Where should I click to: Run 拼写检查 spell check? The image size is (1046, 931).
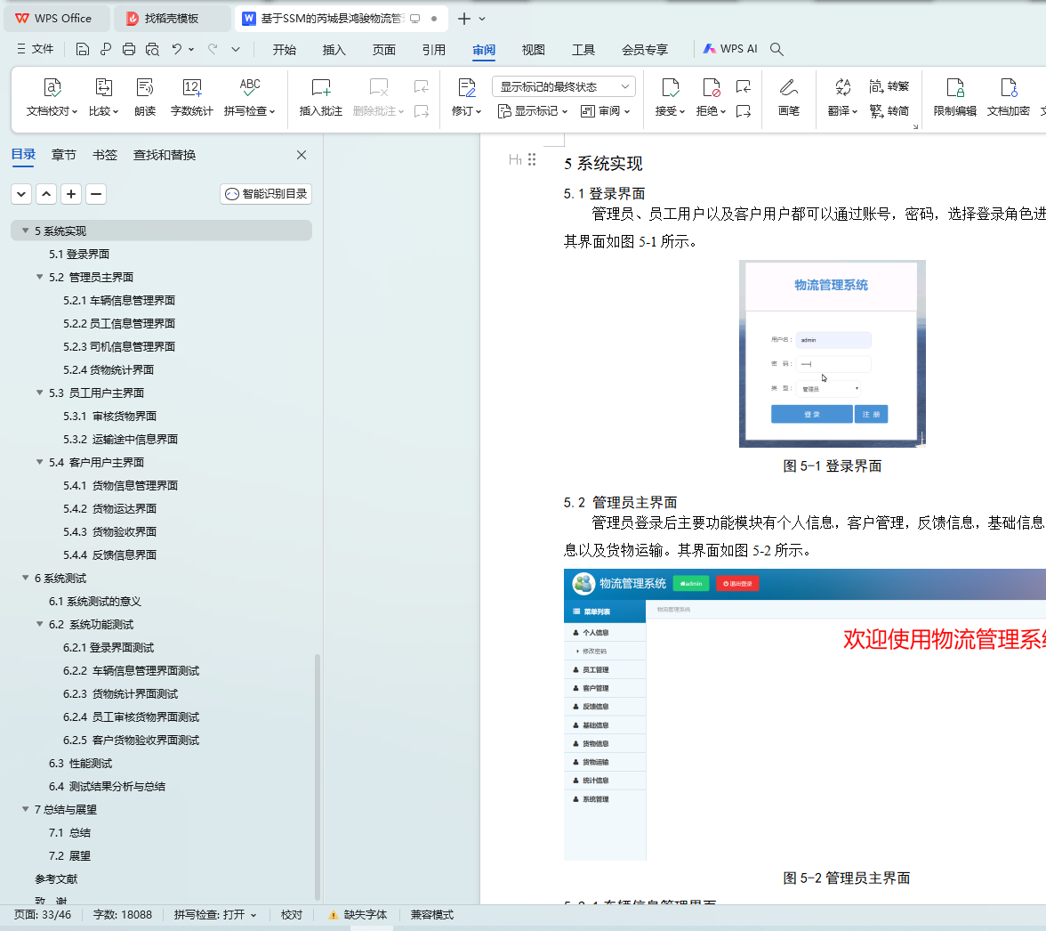click(x=249, y=97)
